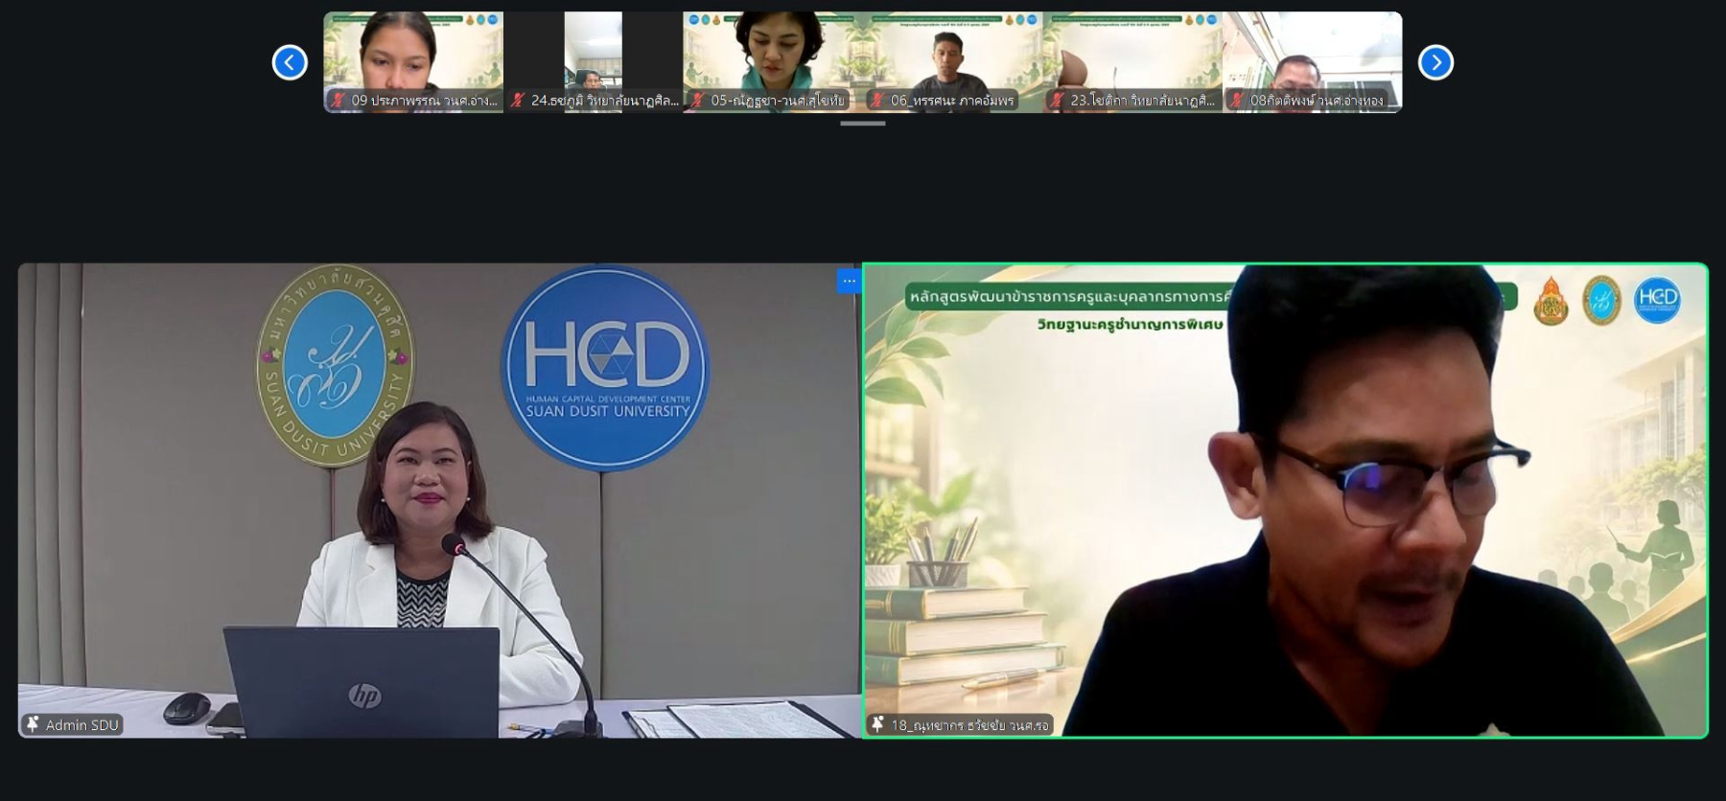Click muted mic icon for participant 24
This screenshot has width=1726, height=801.
tap(518, 100)
